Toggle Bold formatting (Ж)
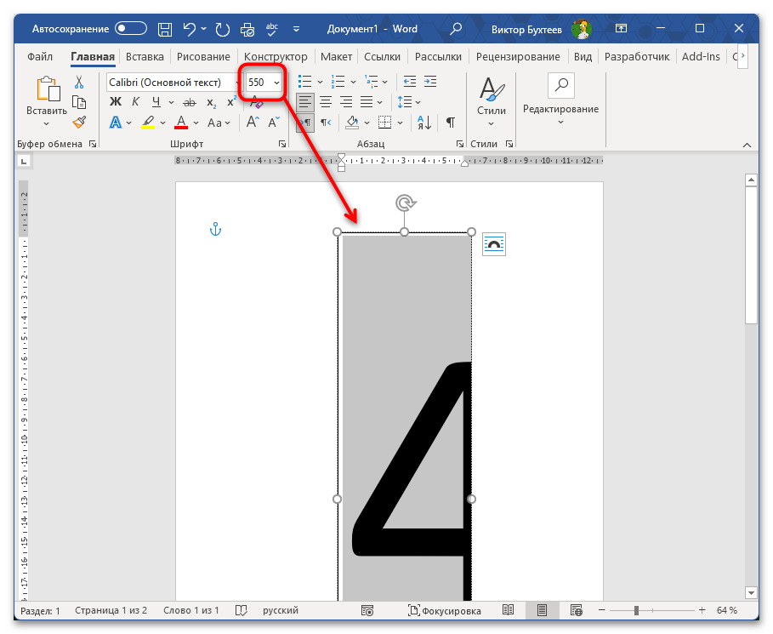The height and width of the screenshot is (634, 773). click(x=116, y=102)
